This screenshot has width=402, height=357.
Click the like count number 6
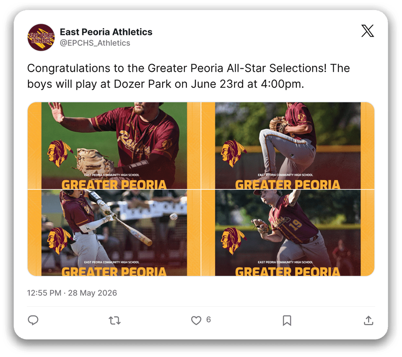click(208, 320)
